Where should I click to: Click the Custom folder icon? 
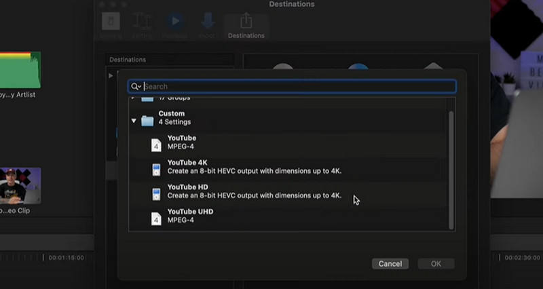tap(147, 121)
